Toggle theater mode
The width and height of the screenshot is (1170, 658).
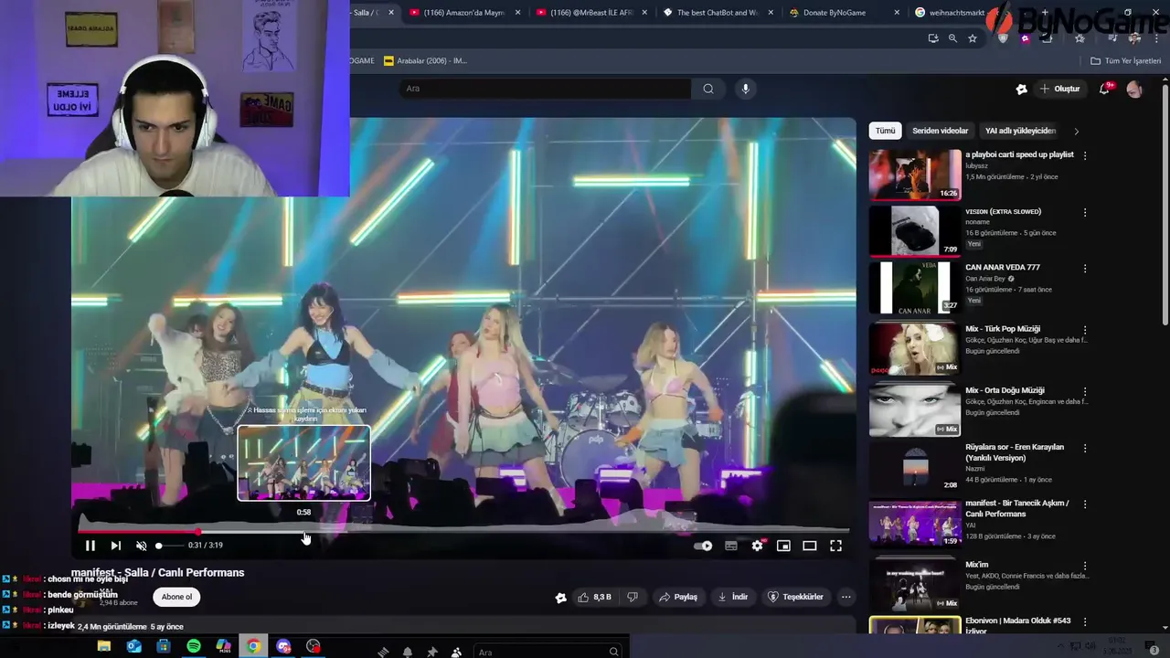[809, 546]
